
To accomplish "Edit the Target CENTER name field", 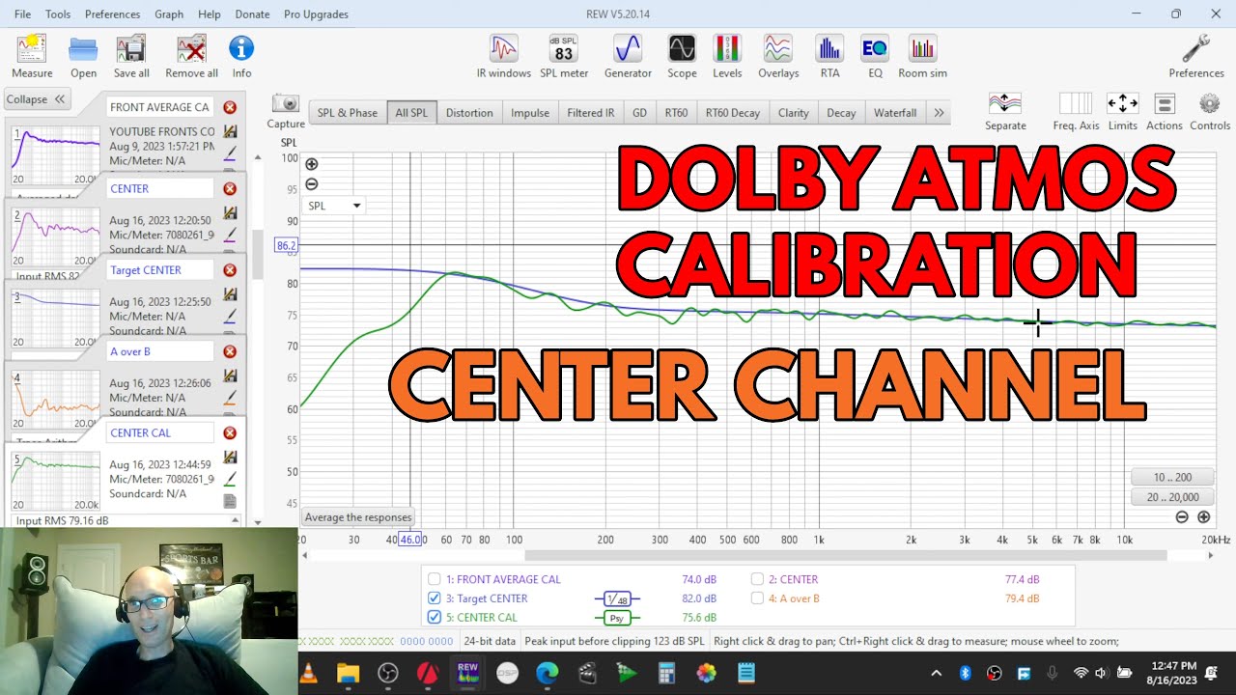I will 159,270.
